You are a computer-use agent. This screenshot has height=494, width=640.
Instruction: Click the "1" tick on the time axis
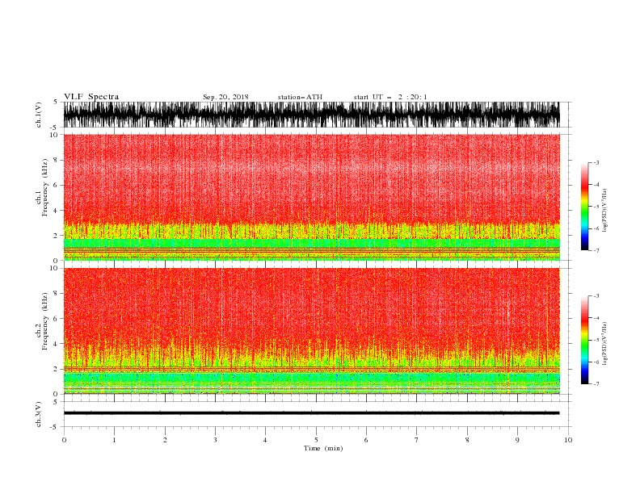click(114, 440)
